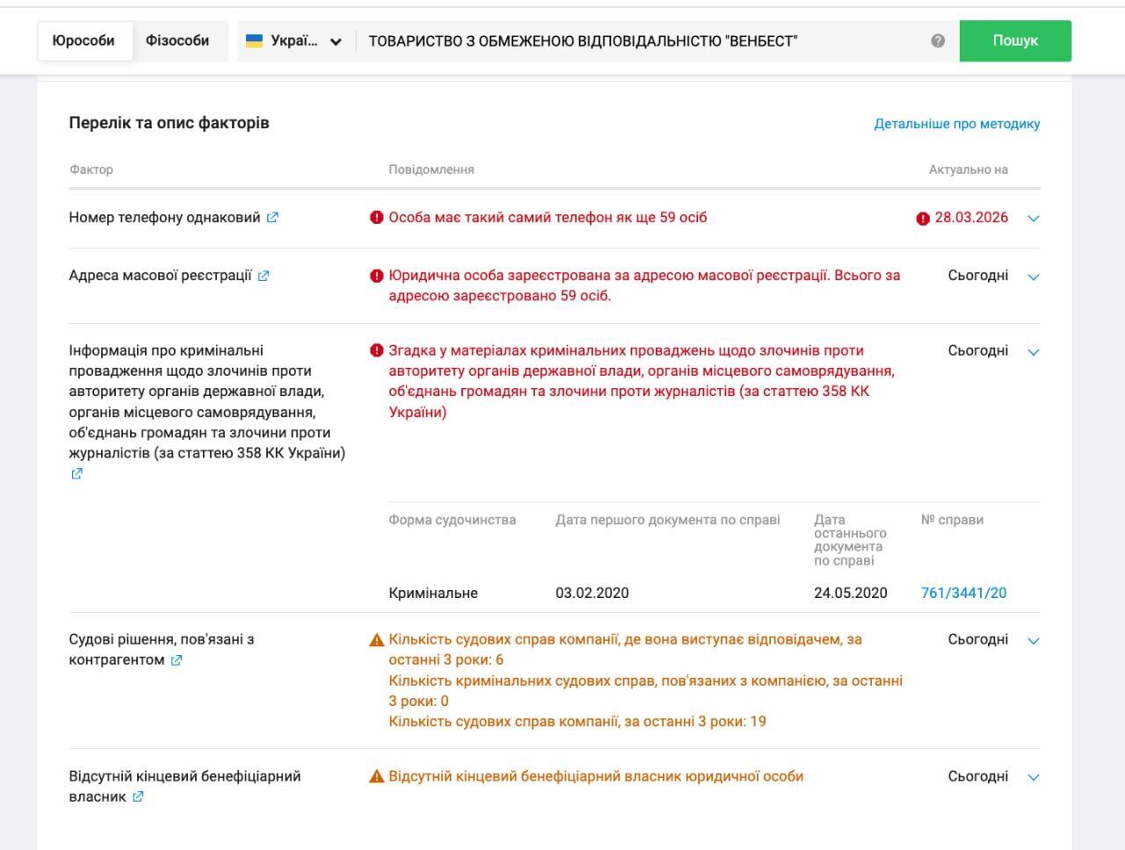The width and height of the screenshot is (1125, 850).
Task: Collapse the criminal proceedings factor row chevron
Action: coord(1034,352)
